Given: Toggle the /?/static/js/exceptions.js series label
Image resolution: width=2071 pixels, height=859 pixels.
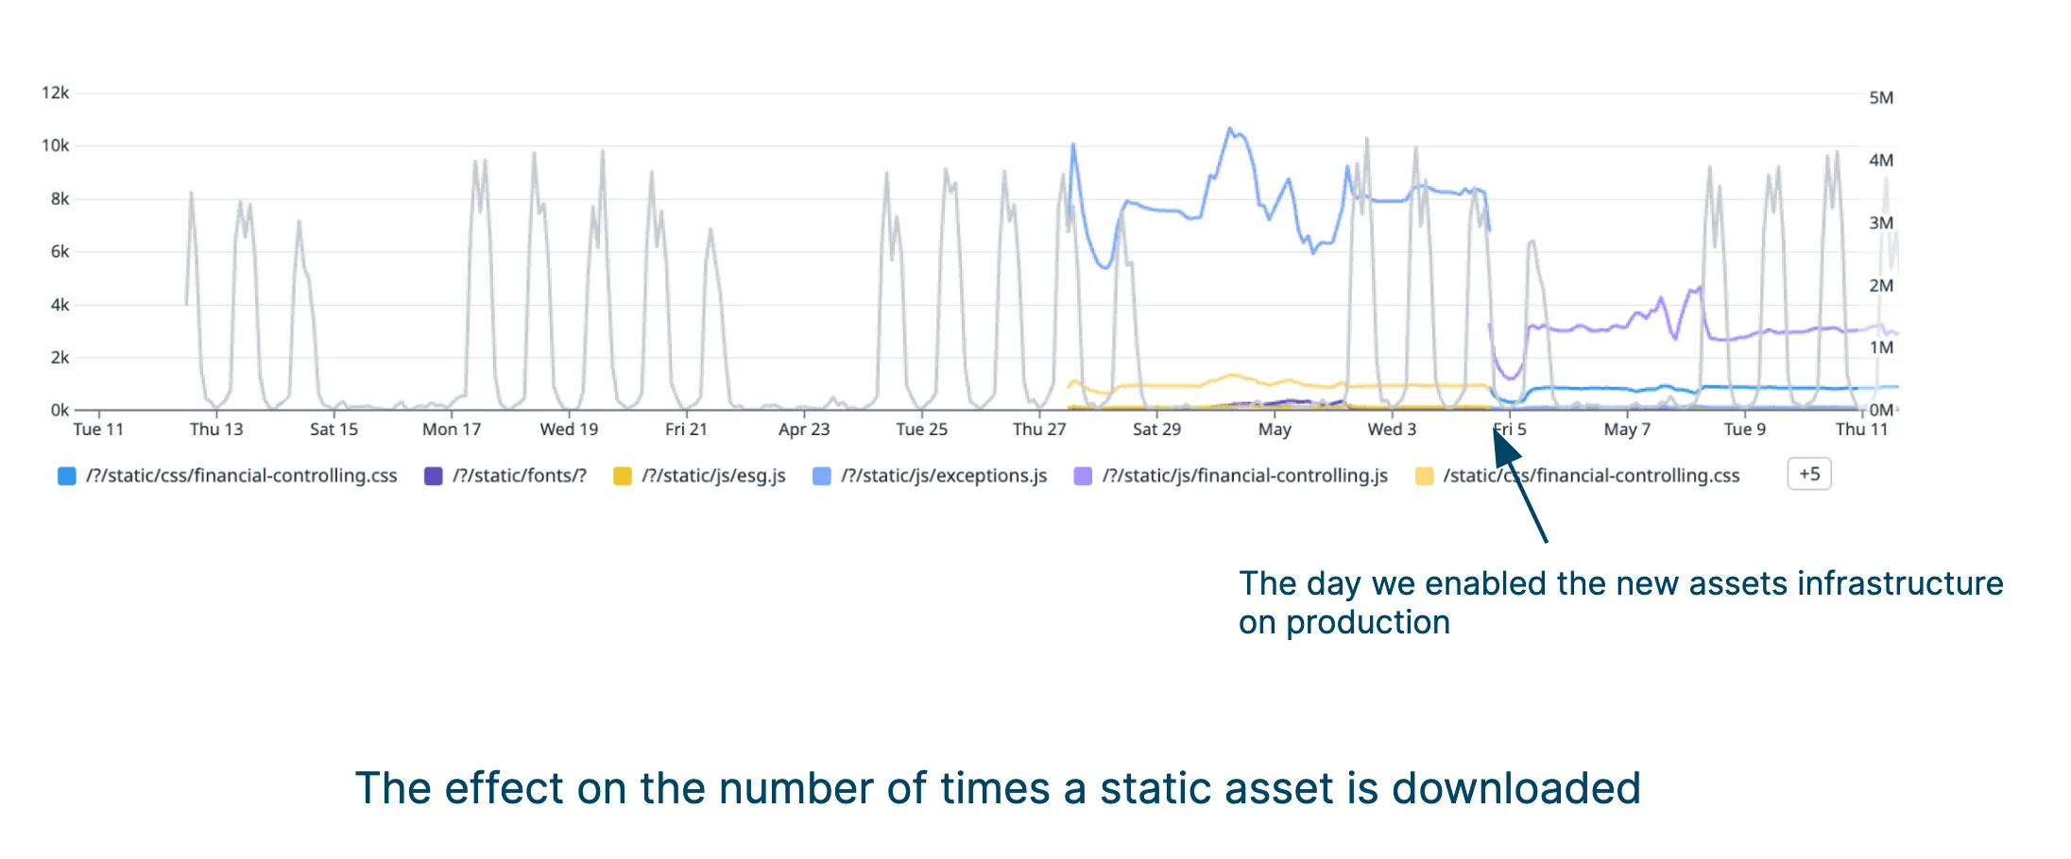Looking at the screenshot, I should [944, 476].
